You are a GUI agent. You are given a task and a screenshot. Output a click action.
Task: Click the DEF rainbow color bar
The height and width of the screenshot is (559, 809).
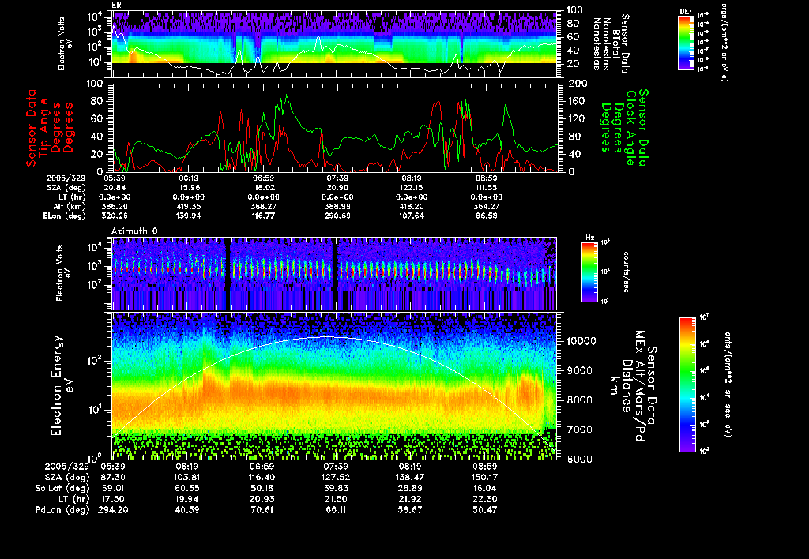686,43
